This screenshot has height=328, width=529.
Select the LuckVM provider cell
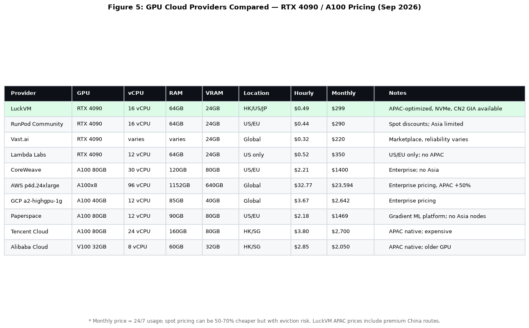coord(38,109)
